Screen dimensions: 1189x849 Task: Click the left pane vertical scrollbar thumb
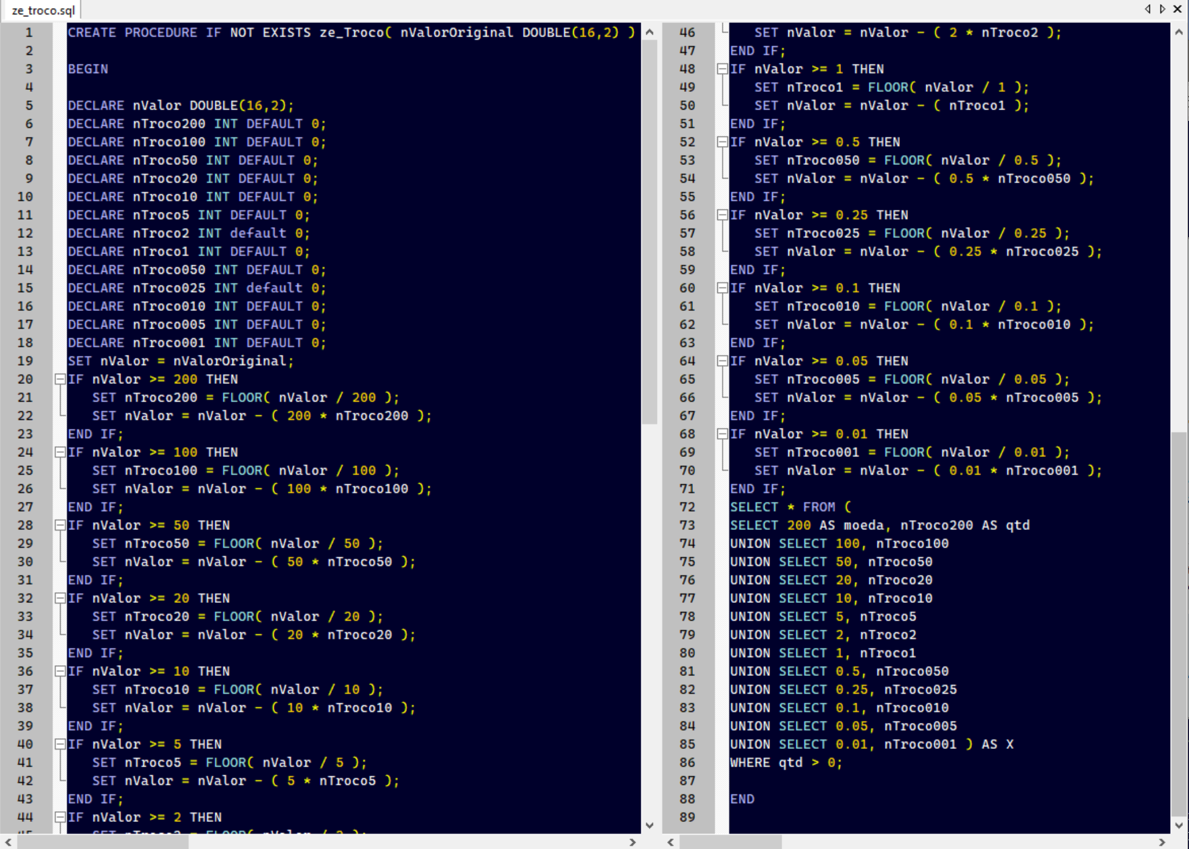click(650, 232)
